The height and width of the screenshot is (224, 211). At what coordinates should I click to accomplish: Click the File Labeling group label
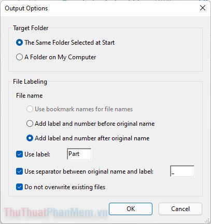(30, 82)
